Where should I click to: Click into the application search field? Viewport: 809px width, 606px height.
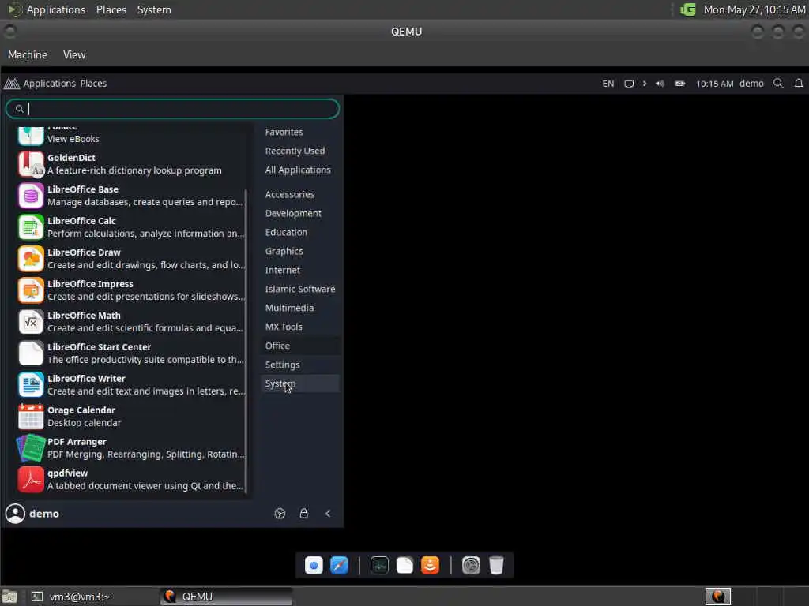point(172,109)
